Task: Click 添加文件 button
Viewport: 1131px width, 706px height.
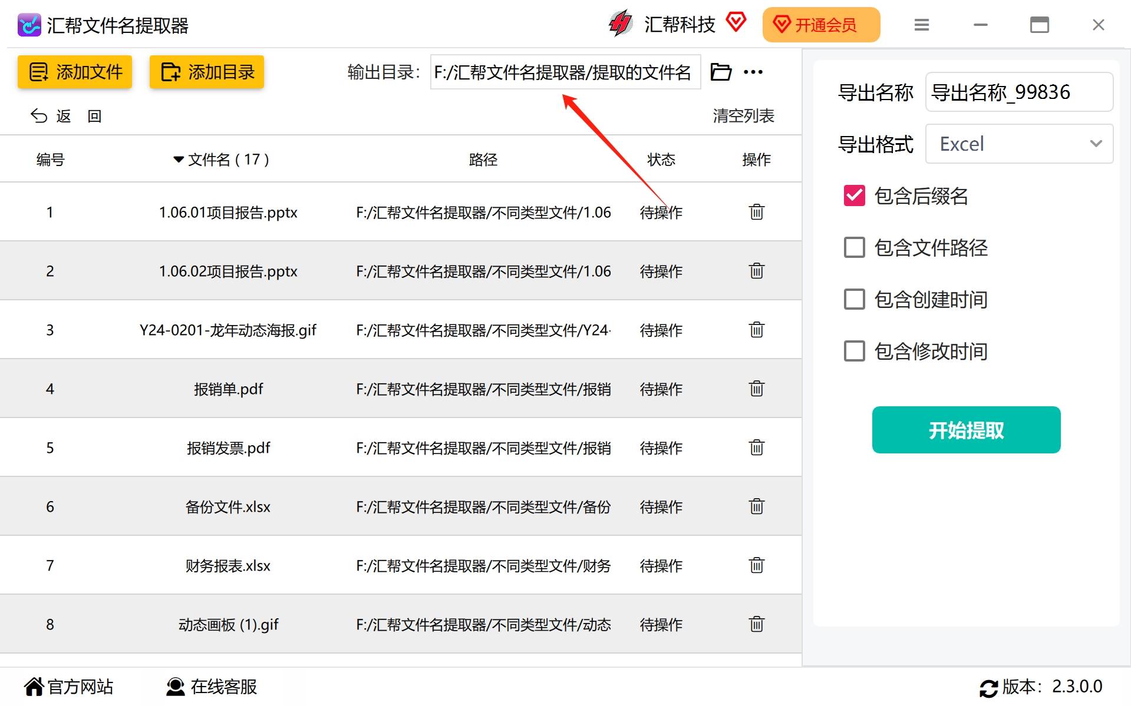Action: coord(75,72)
